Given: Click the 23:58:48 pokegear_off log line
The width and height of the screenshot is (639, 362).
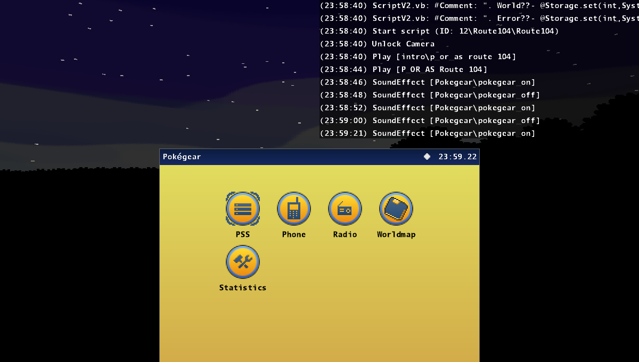Looking at the screenshot, I should (x=430, y=95).
